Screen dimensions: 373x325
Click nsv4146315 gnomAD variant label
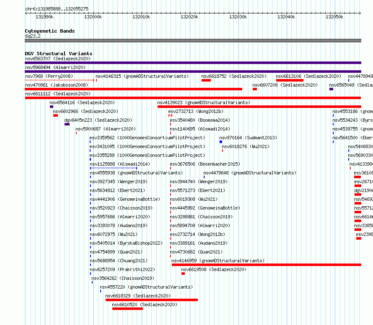142,76
